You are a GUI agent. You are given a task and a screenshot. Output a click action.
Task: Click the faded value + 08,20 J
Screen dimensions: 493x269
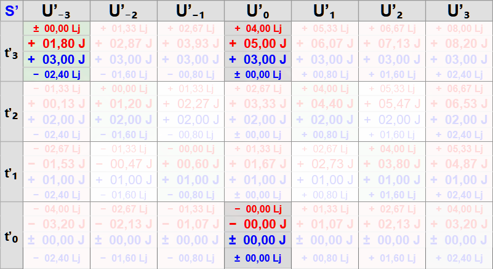point(459,44)
